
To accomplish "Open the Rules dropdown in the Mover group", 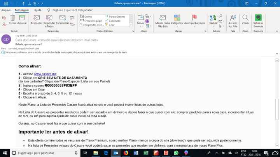I will click(x=148, y=16).
